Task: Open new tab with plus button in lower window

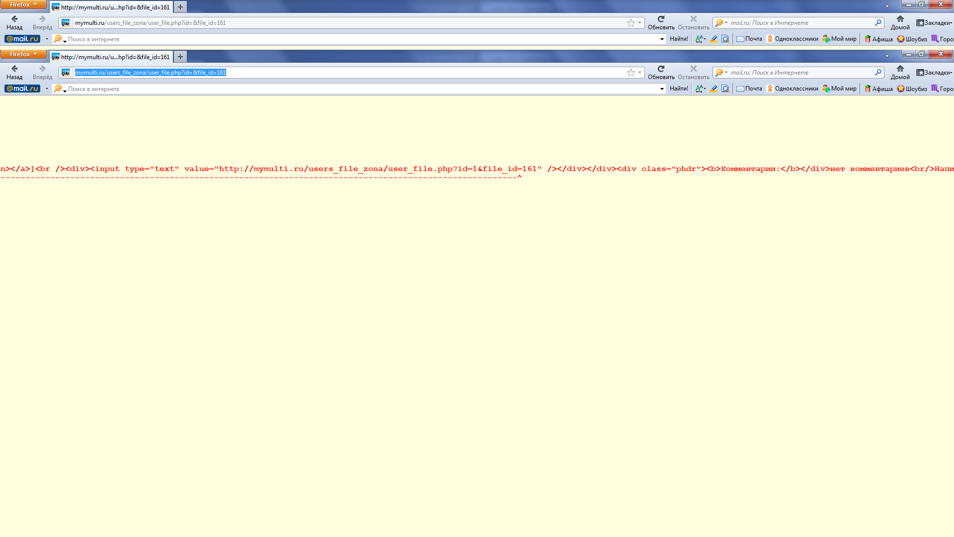Action: tap(180, 57)
